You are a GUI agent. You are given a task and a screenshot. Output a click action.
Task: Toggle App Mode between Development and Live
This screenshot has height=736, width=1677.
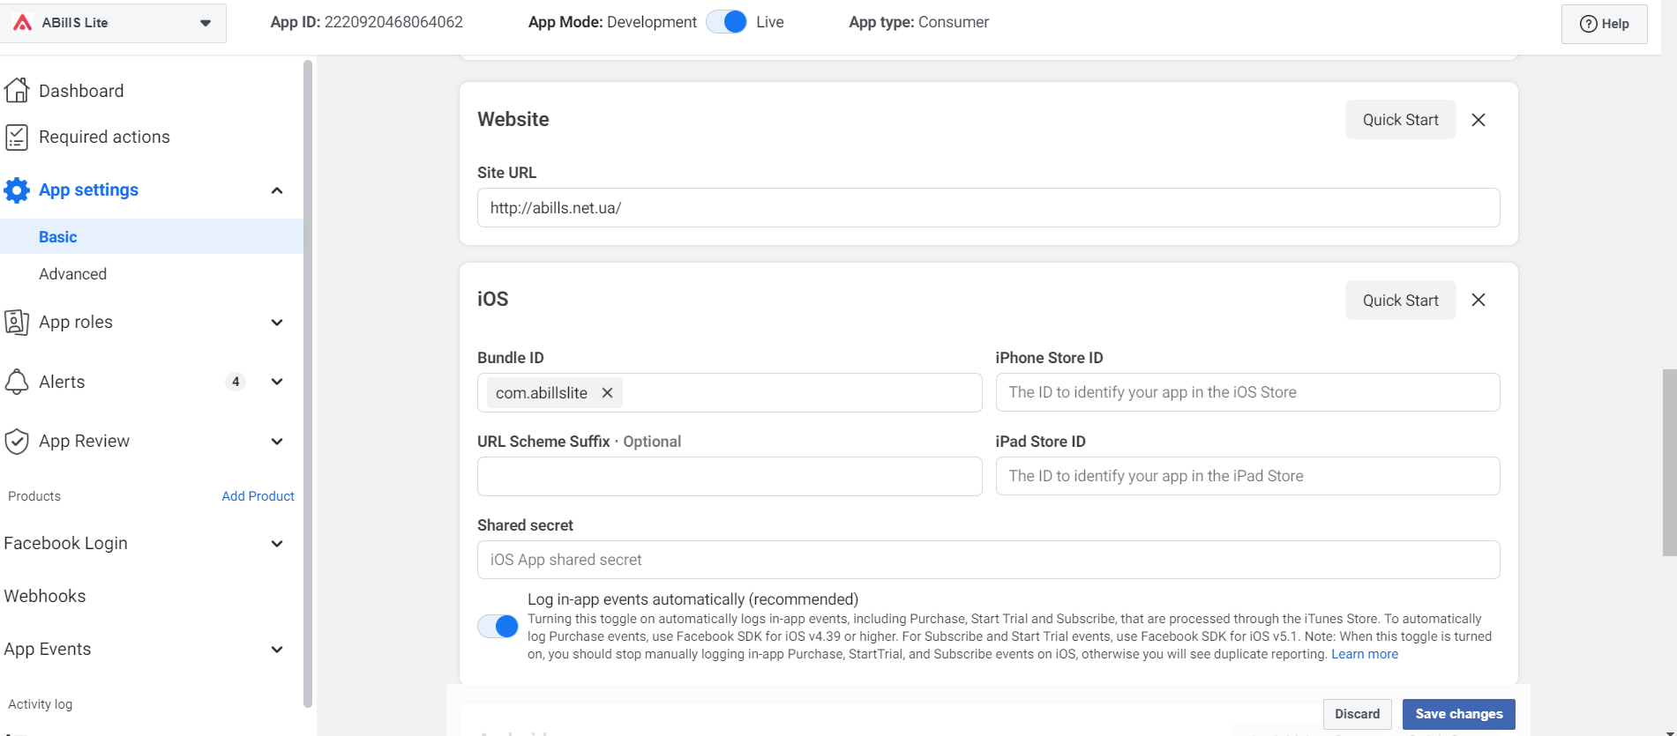(x=727, y=22)
